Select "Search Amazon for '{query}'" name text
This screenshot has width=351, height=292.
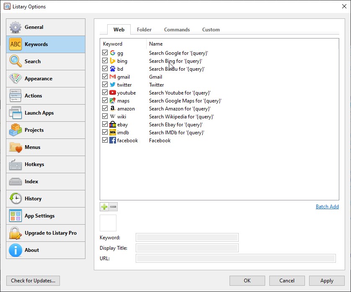(180, 109)
